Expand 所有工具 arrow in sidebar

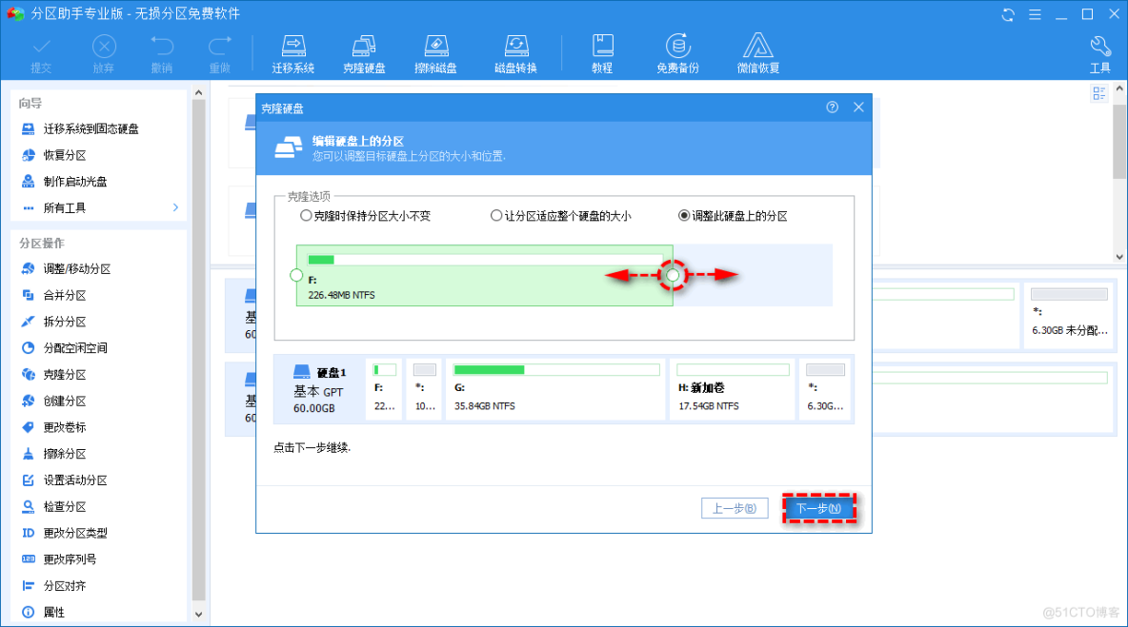coord(175,207)
